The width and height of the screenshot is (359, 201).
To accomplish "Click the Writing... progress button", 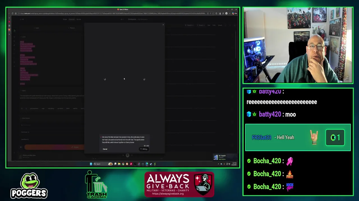I will [x=144, y=149].
